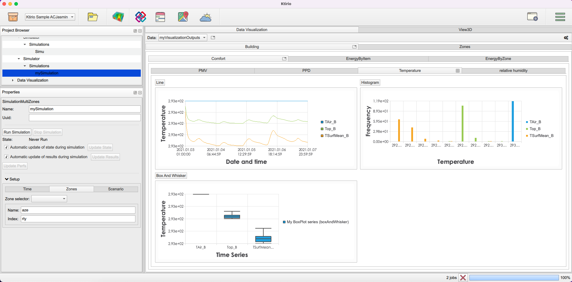Click the Name field containing mySimulation

(84, 109)
